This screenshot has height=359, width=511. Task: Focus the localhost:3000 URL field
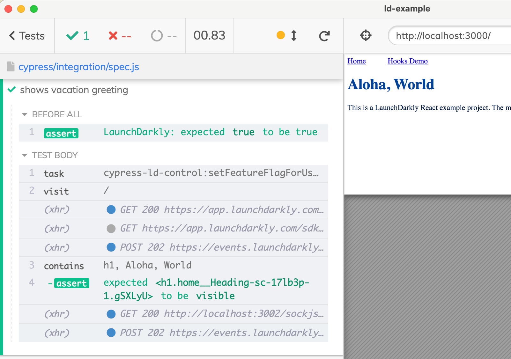coord(450,35)
